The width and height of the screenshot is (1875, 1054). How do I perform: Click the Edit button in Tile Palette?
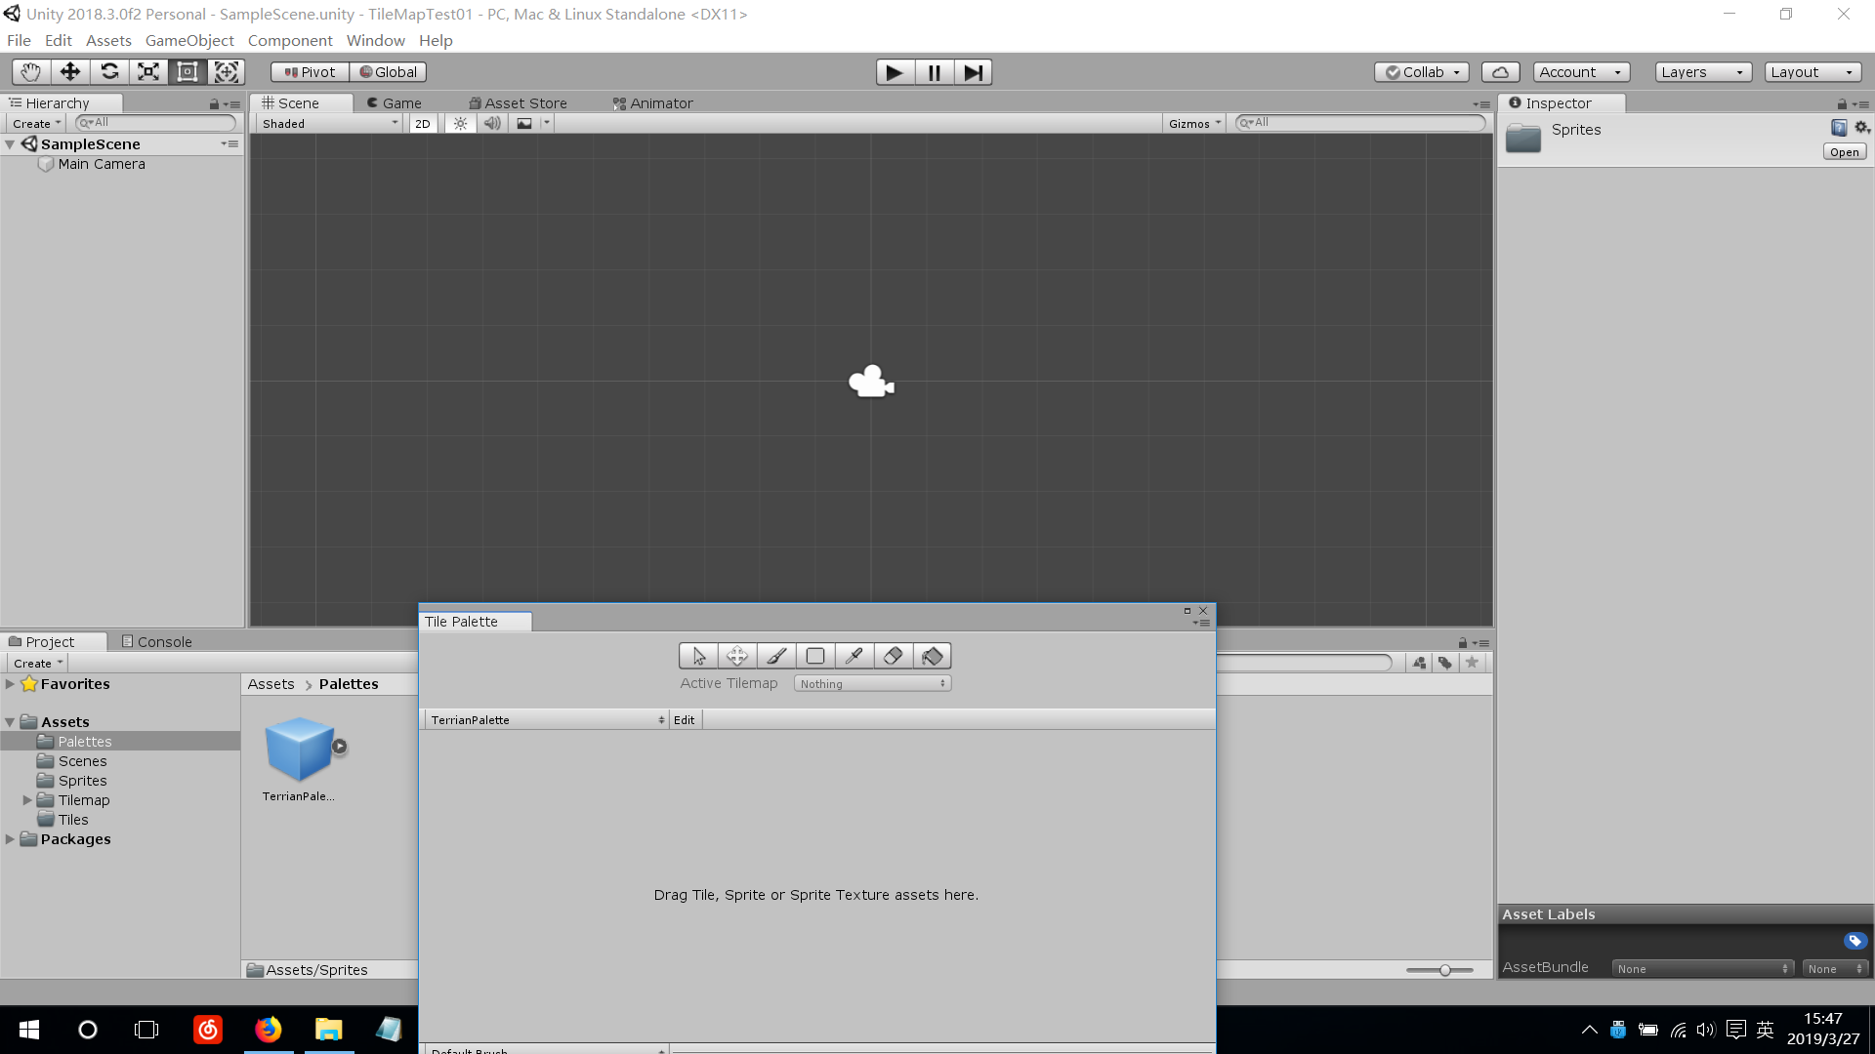685,720
